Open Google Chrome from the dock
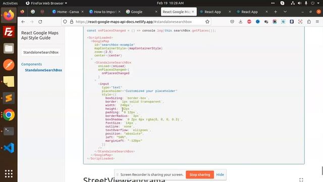 9,115
